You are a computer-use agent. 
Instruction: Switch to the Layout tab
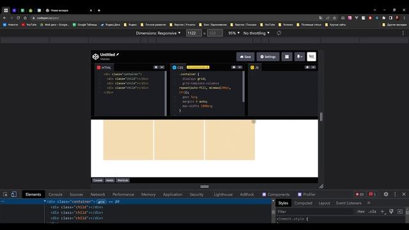[324, 203]
